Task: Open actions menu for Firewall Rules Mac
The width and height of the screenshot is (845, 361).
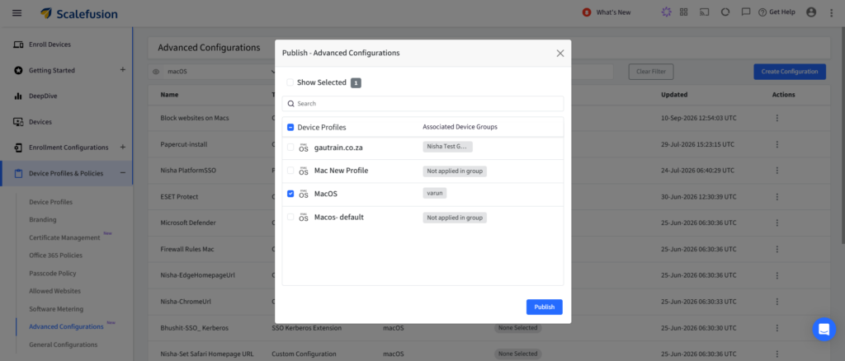Action: pos(777,249)
